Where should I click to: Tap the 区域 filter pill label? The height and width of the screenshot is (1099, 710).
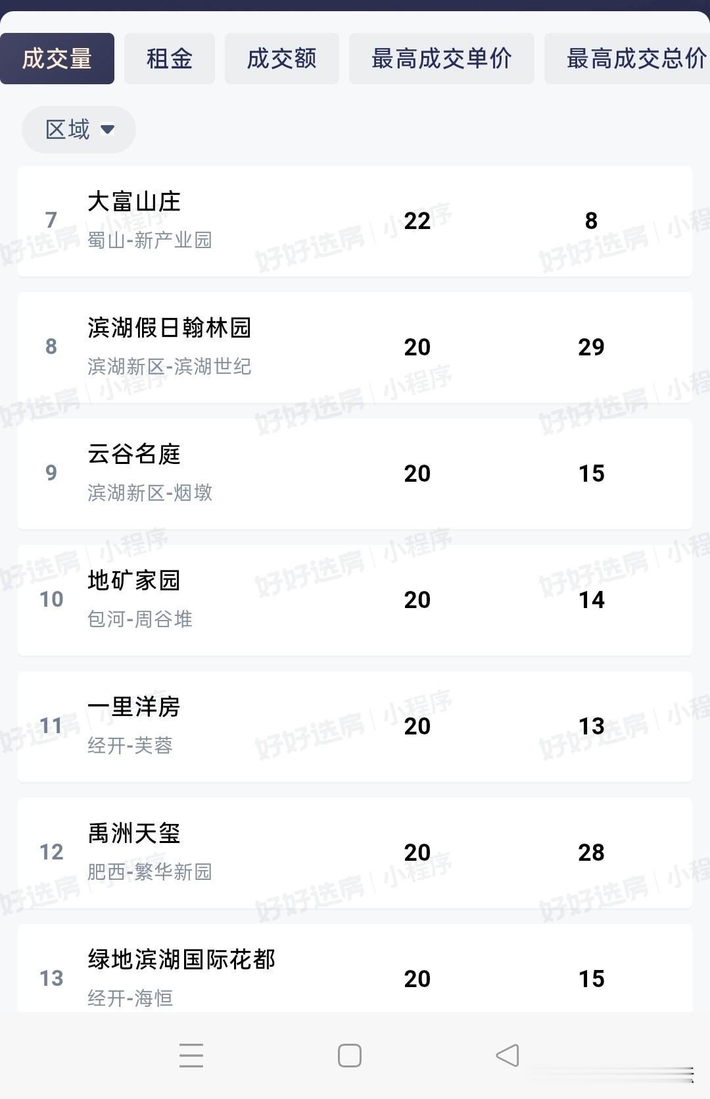point(68,130)
